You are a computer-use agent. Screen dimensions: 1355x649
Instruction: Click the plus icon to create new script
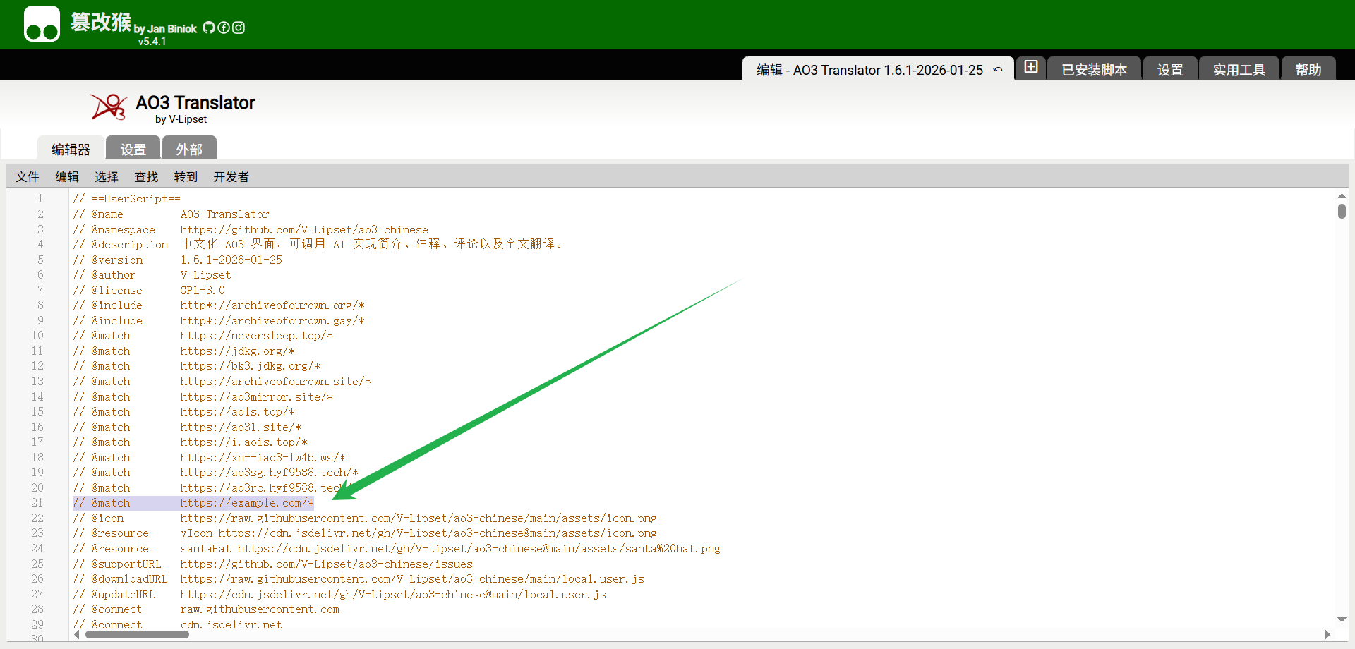1030,67
